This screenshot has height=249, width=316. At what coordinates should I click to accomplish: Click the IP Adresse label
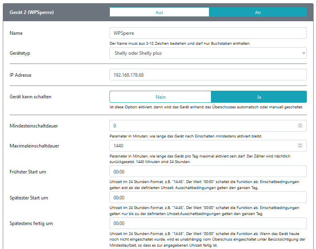(20, 75)
